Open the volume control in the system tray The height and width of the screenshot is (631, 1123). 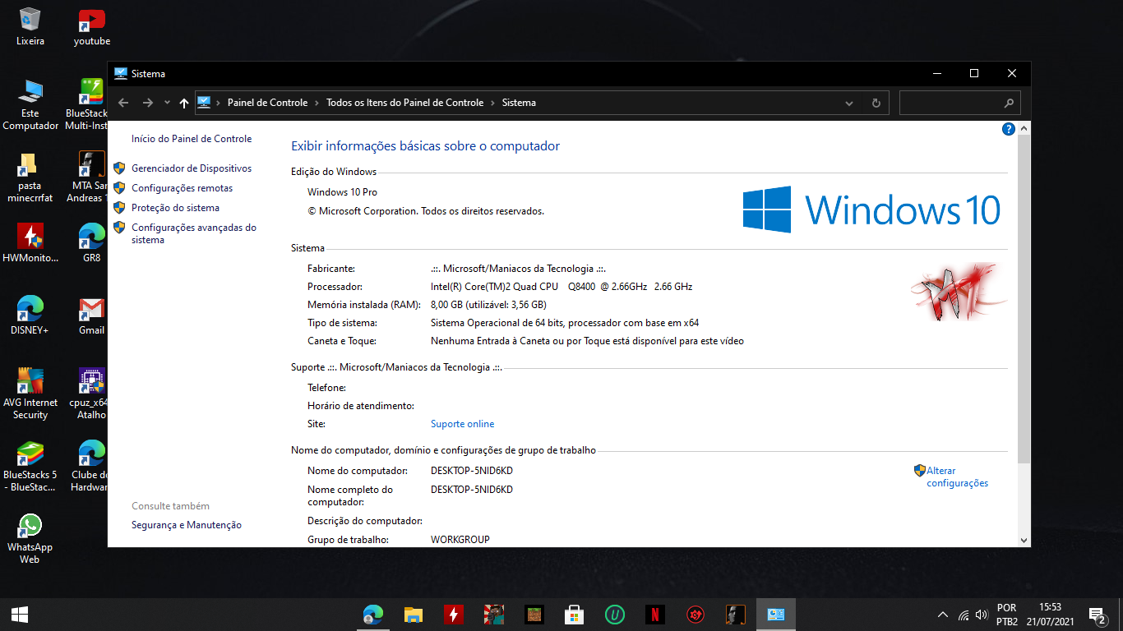click(x=981, y=615)
